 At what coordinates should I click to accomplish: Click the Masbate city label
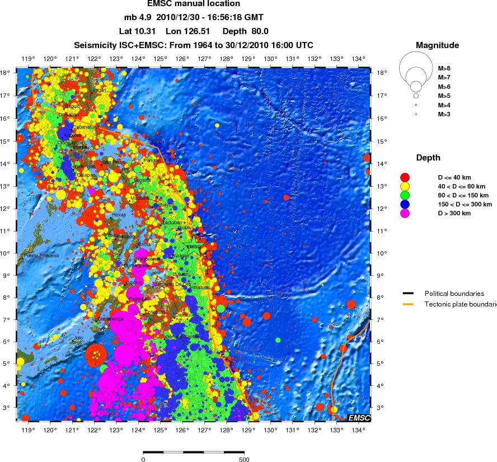click(x=140, y=198)
